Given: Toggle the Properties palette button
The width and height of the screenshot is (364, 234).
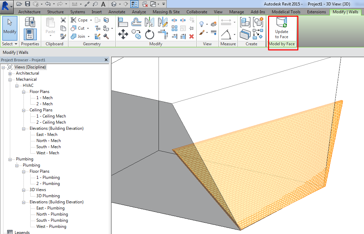Looking at the screenshot, I should tap(30, 34).
